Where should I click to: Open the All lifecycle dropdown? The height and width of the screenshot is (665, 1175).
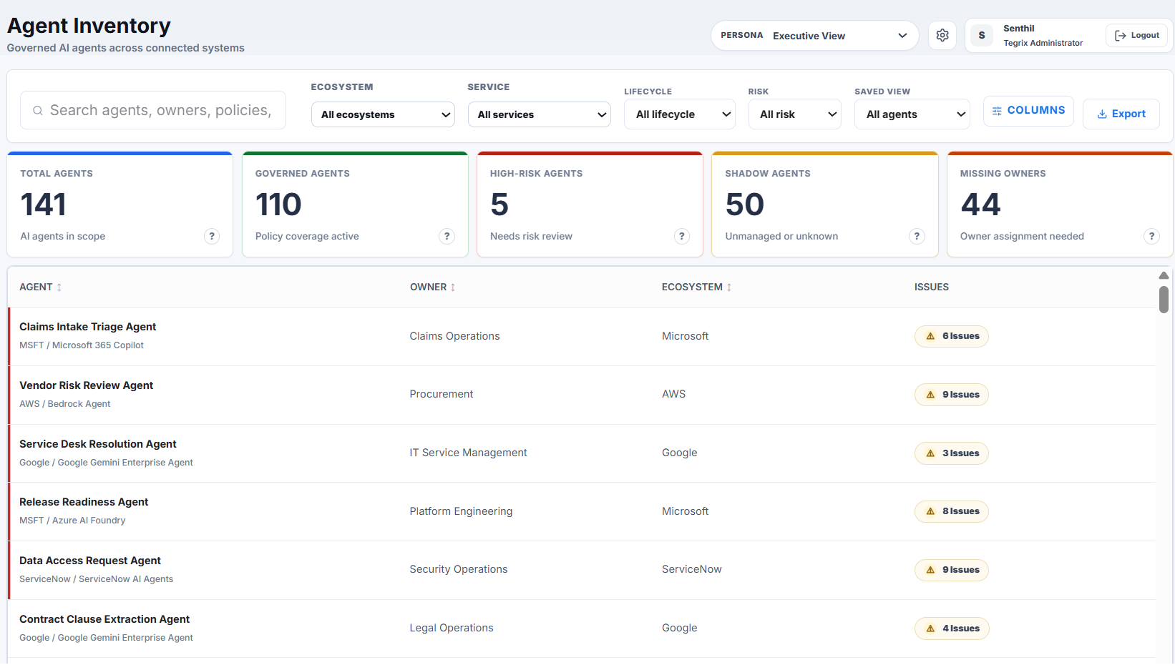click(680, 114)
